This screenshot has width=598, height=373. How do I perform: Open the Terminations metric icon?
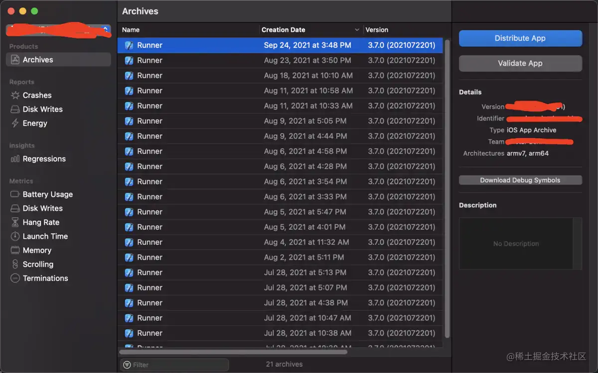click(15, 278)
